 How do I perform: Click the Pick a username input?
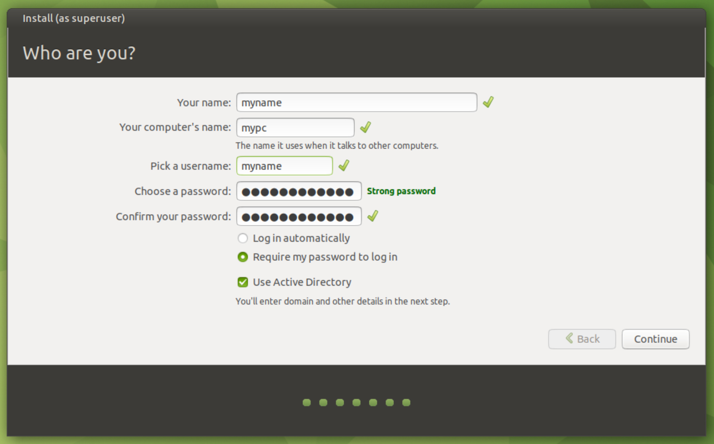coord(284,166)
